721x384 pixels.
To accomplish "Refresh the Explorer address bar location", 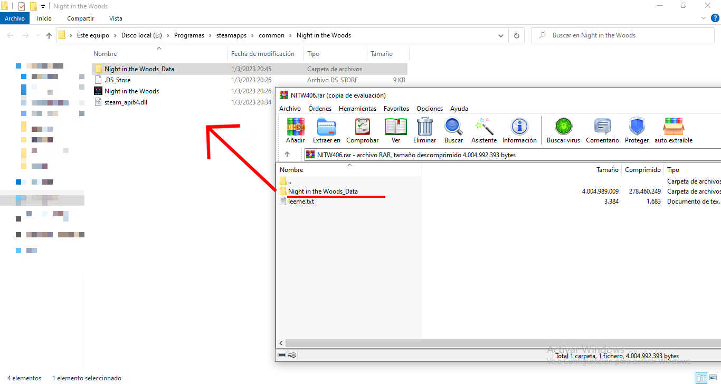I will tap(517, 35).
